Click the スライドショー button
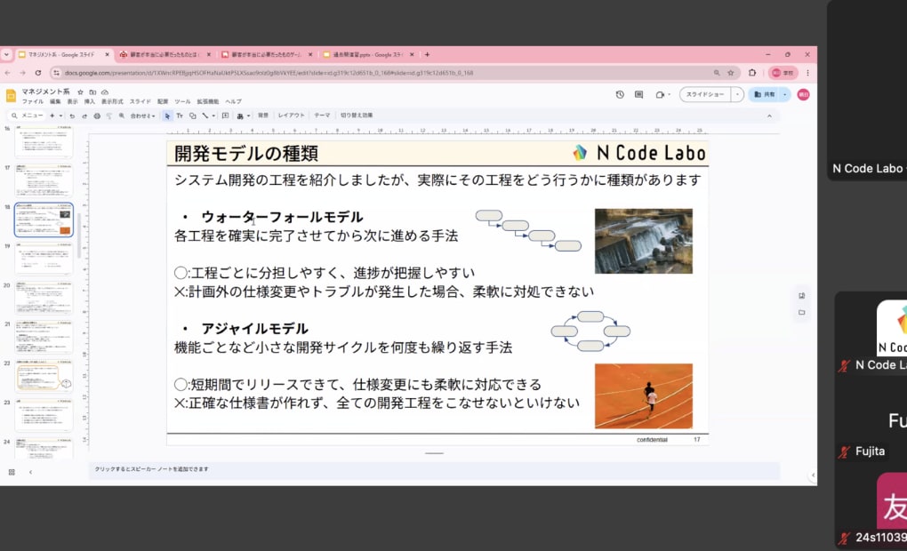The image size is (907, 551). pyautogui.click(x=705, y=94)
